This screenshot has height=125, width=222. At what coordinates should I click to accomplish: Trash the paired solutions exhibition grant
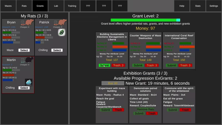(152, 113)
